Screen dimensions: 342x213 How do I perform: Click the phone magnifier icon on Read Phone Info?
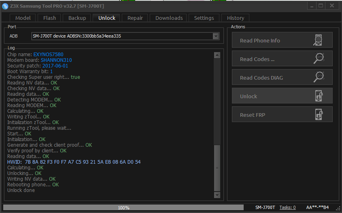[318, 40]
